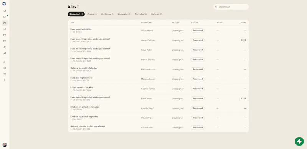
Task: Open the Documents page icon in the sidebar
Action: pyautogui.click(x=5, y=29)
